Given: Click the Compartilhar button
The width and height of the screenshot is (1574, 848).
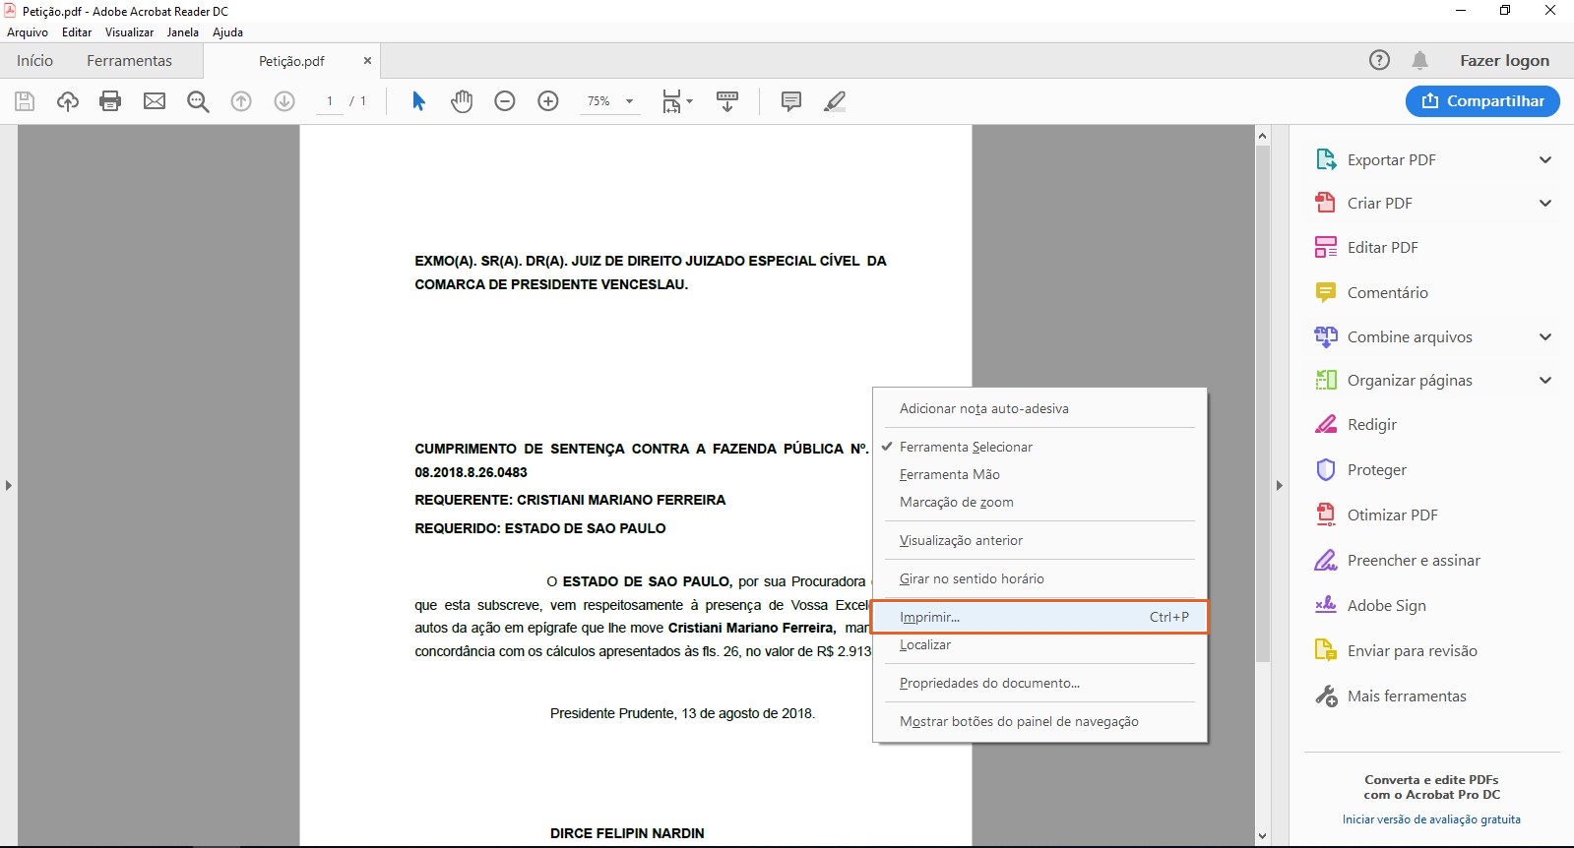Looking at the screenshot, I should (1482, 101).
